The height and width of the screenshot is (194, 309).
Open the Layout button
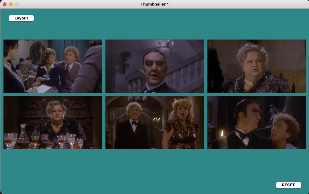tap(21, 18)
